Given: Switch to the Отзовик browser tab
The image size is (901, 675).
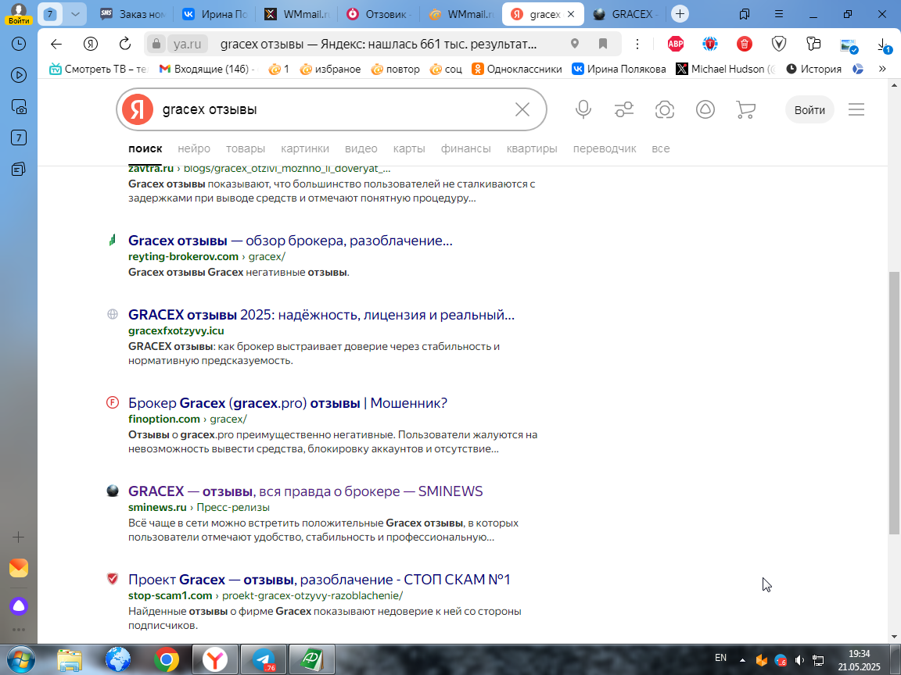Looking at the screenshot, I should 378,14.
